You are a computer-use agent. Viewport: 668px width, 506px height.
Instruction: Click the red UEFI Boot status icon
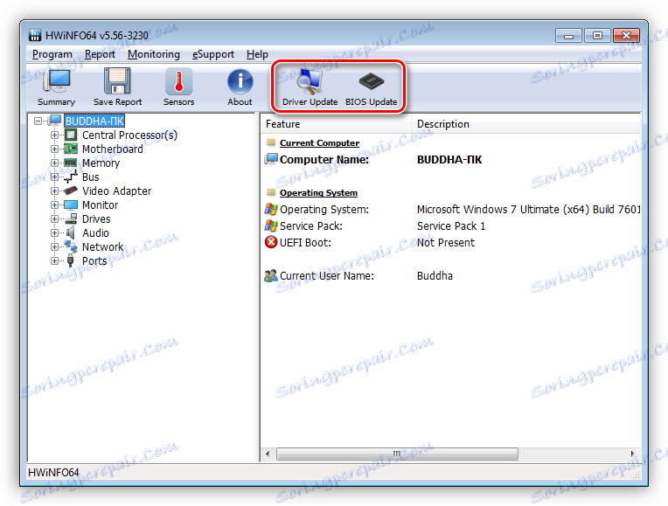tap(271, 242)
